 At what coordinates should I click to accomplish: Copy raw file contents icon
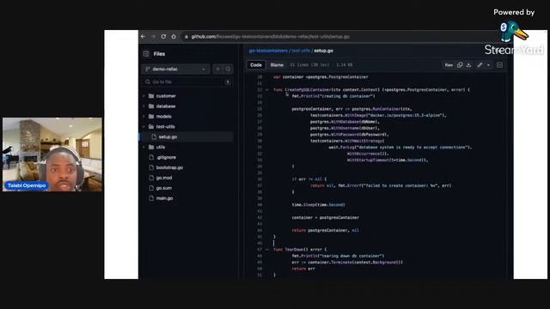[460, 65]
